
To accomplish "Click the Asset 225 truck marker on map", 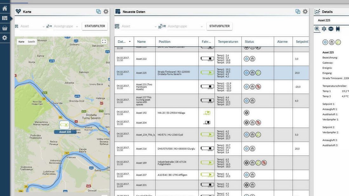I will tap(64, 125).
